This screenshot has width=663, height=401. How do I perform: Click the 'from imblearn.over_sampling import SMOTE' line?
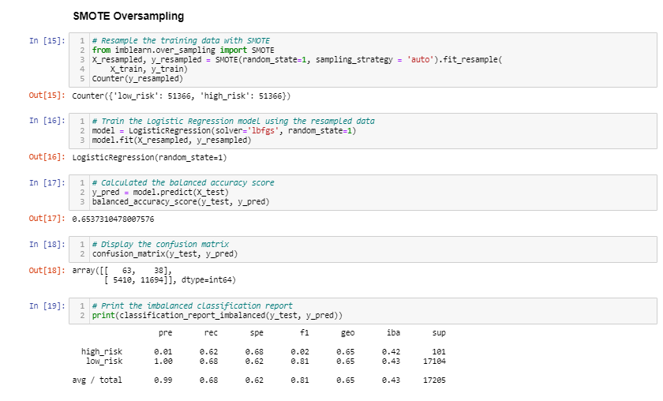tap(183, 50)
